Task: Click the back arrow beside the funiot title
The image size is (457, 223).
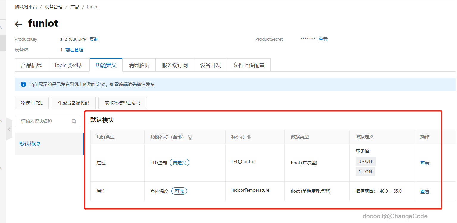Action: pyautogui.click(x=18, y=24)
